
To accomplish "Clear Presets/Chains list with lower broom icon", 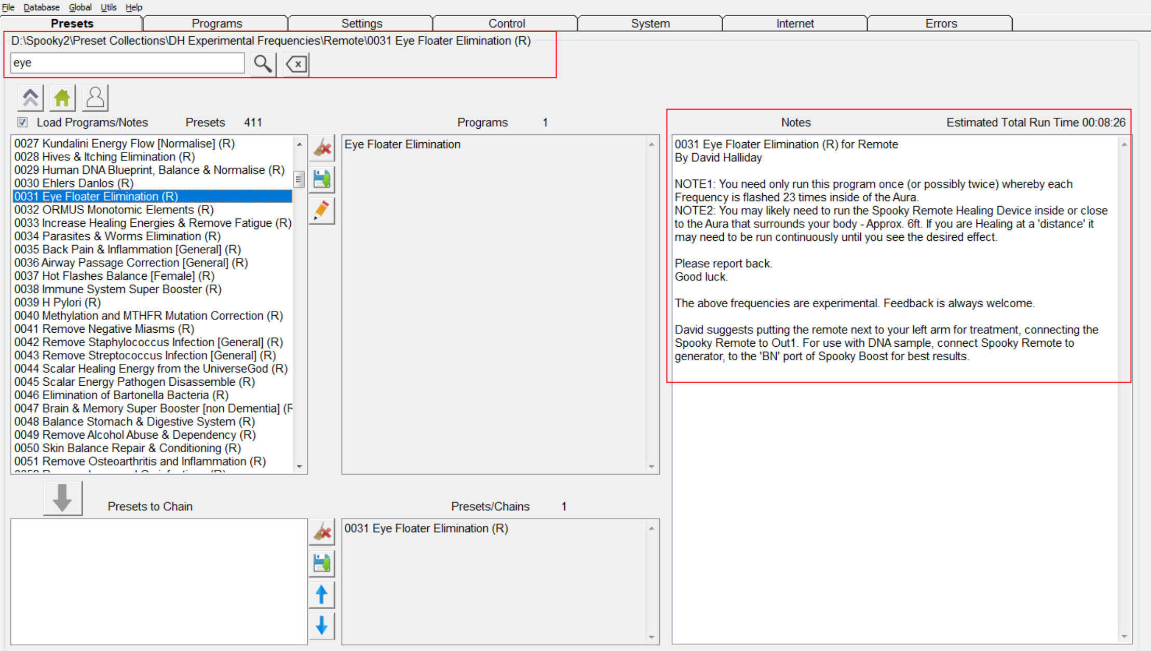I will pyautogui.click(x=322, y=533).
